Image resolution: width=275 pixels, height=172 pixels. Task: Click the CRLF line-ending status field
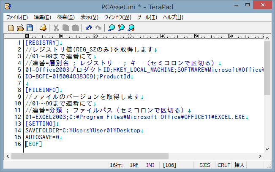click(x=223, y=165)
